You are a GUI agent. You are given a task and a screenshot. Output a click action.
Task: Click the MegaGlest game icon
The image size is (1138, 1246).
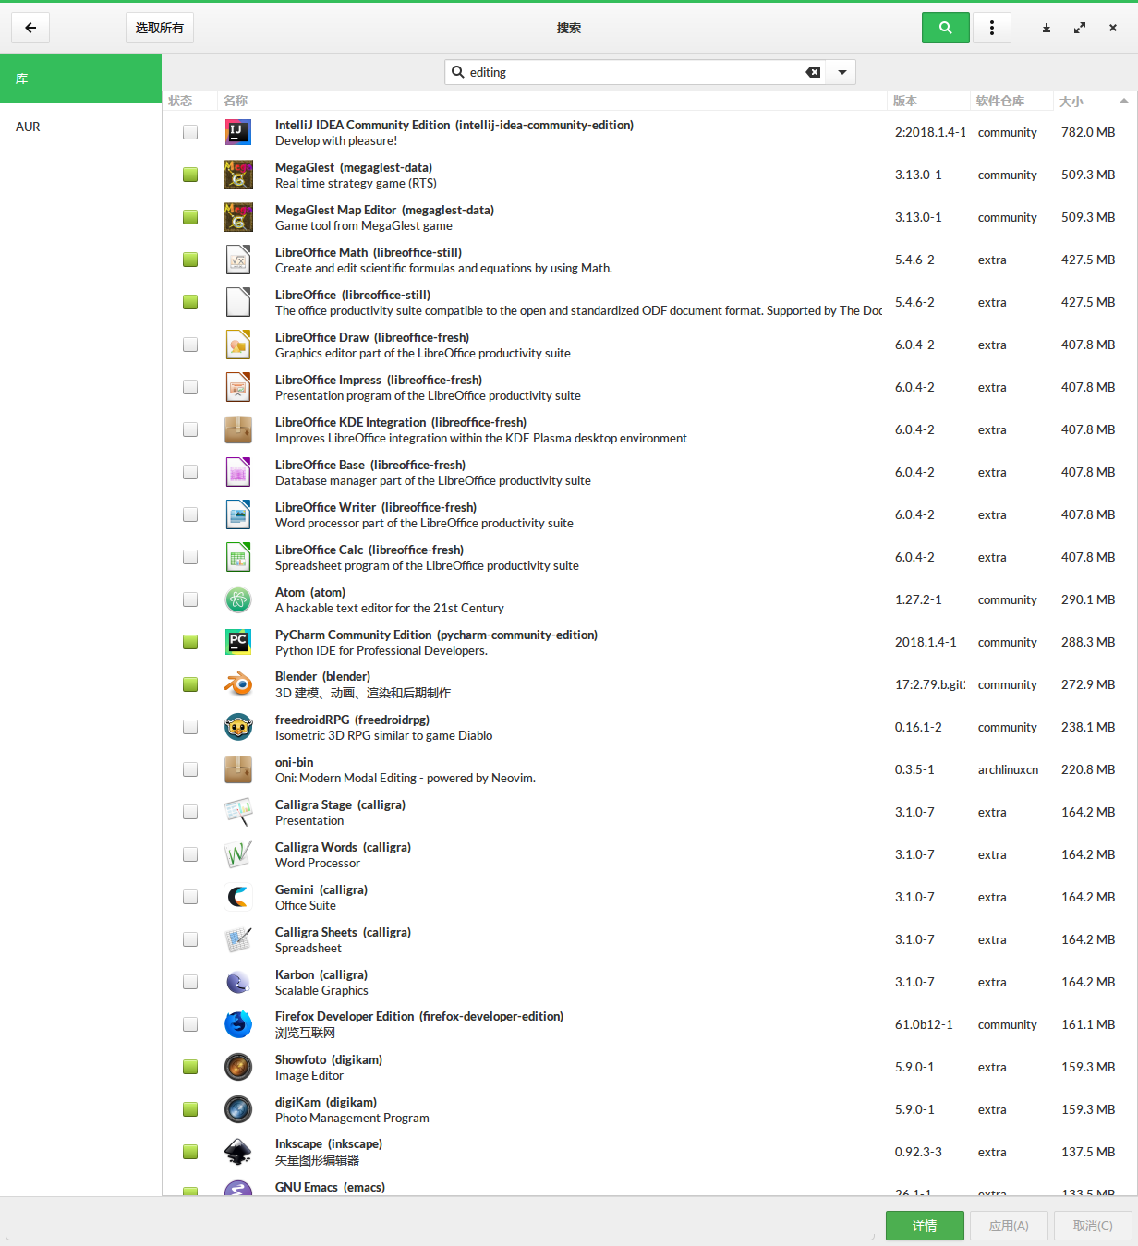(238, 175)
